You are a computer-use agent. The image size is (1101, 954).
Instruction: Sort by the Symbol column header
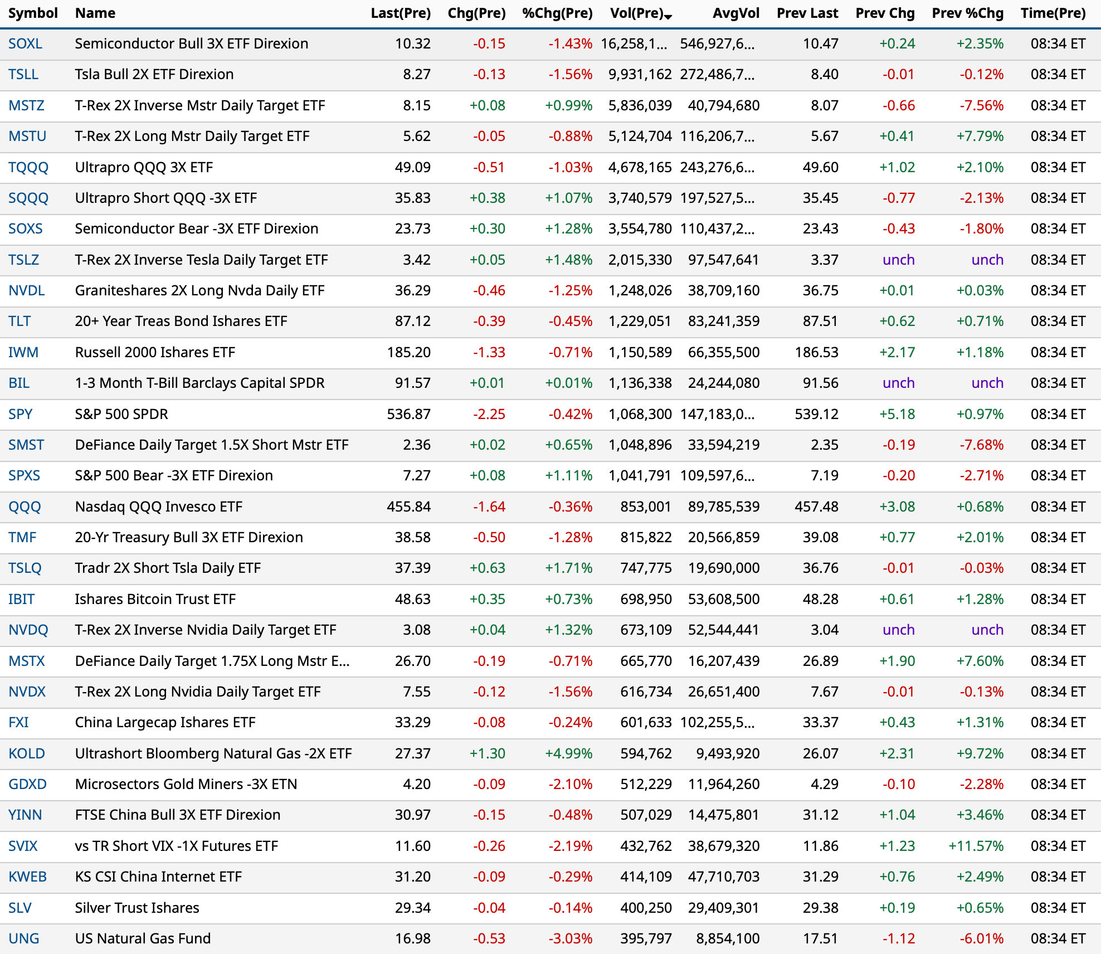coord(33,13)
